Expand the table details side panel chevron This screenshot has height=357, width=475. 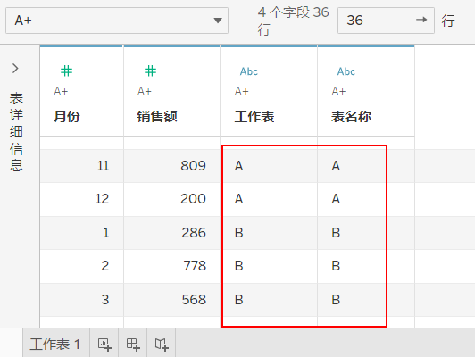pos(15,69)
